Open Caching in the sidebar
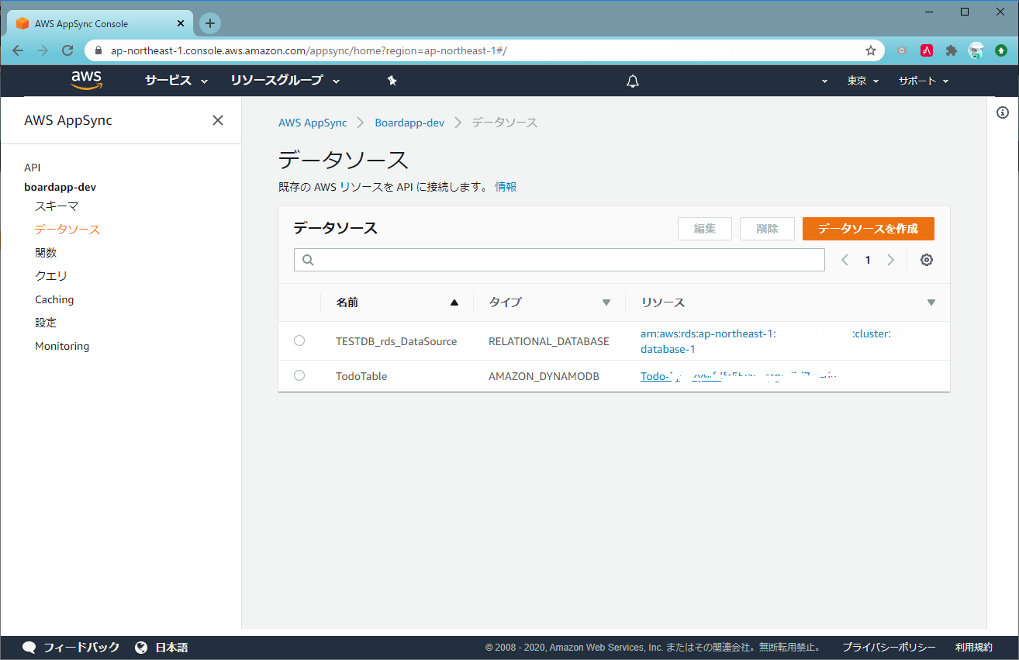This screenshot has width=1019, height=660. click(54, 299)
